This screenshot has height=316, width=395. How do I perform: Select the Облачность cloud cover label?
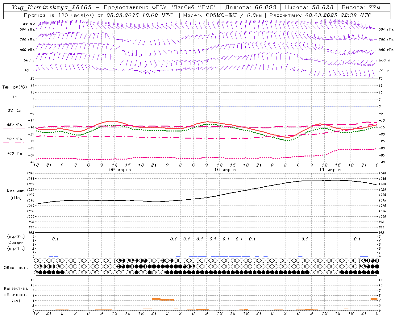pyautogui.click(x=16, y=268)
